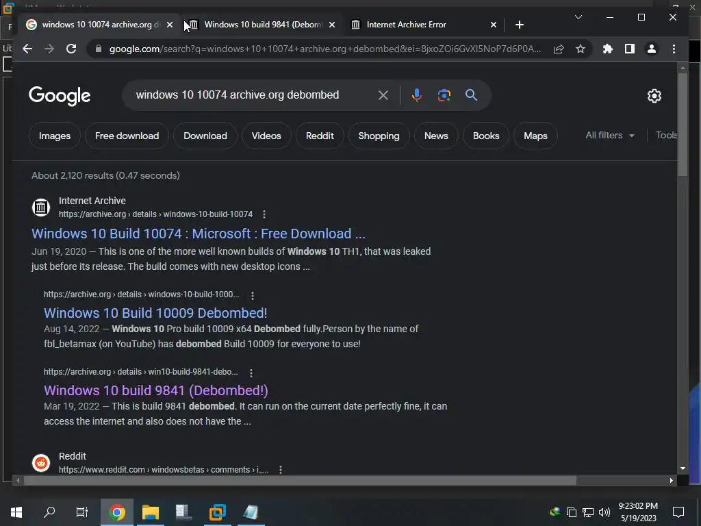701x526 pixels.
Task: Expand the All filters dropdown
Action: click(x=610, y=135)
